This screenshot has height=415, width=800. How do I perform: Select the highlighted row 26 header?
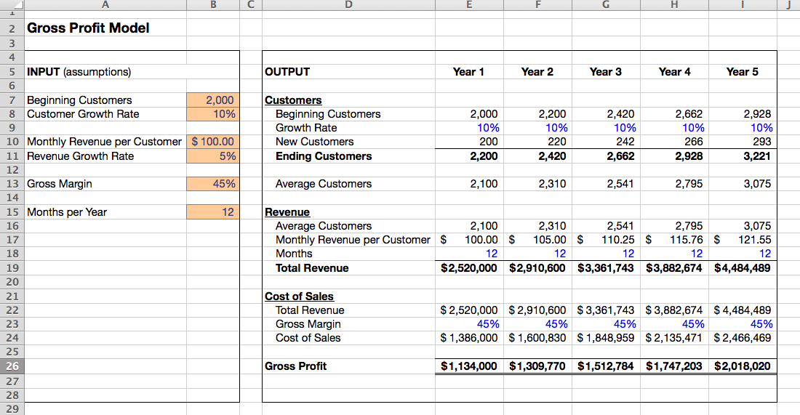(x=12, y=366)
